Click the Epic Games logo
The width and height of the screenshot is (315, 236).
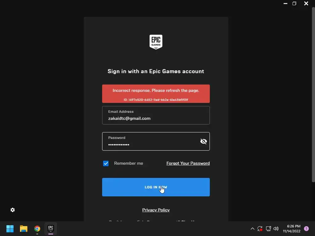(156, 42)
